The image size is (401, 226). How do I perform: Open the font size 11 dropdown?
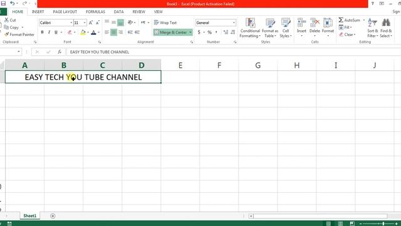coord(85,23)
